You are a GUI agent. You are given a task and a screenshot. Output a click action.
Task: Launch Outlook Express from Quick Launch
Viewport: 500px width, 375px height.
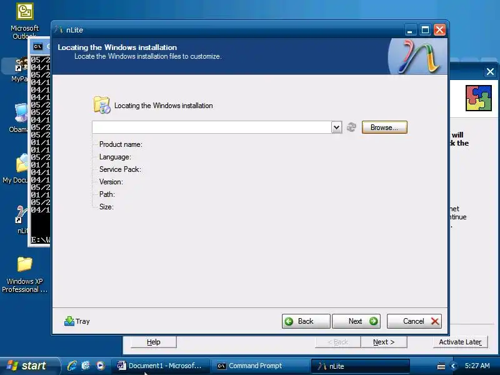click(86, 366)
